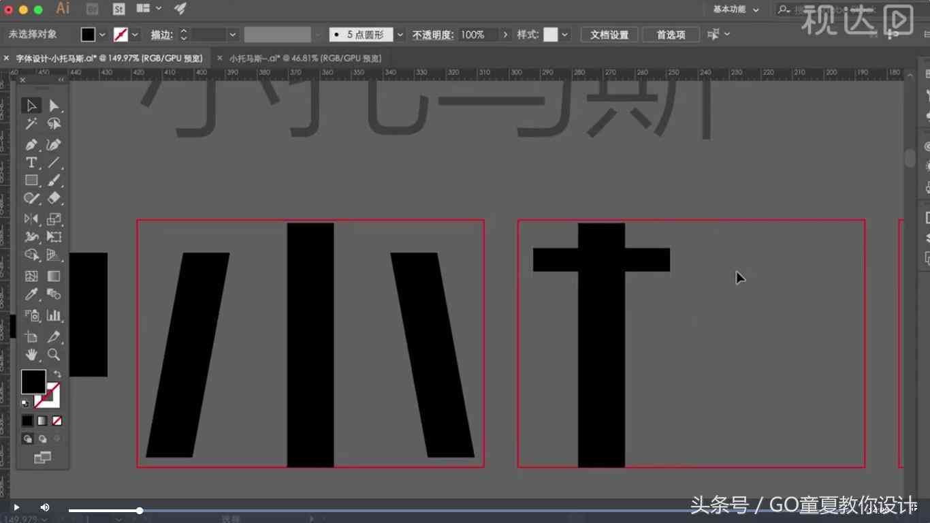Select the Selection tool (black arrow)
930x523 pixels.
point(31,106)
